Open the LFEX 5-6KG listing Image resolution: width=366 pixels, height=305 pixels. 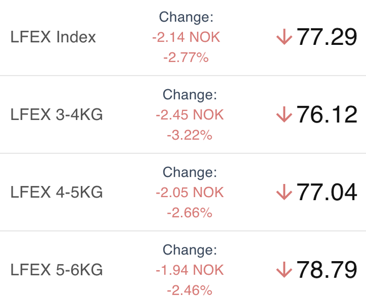[56, 270]
